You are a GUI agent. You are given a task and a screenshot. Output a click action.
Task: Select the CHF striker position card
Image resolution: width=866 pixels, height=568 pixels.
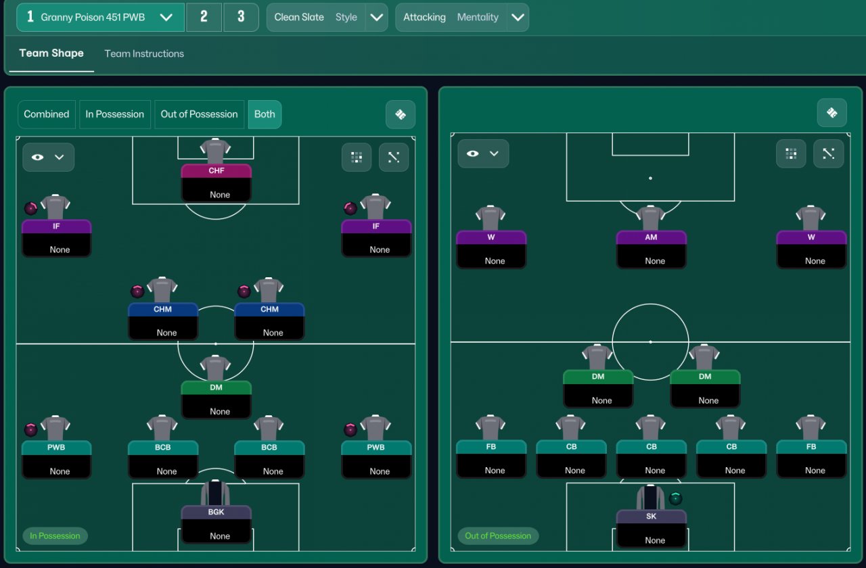tap(216, 183)
